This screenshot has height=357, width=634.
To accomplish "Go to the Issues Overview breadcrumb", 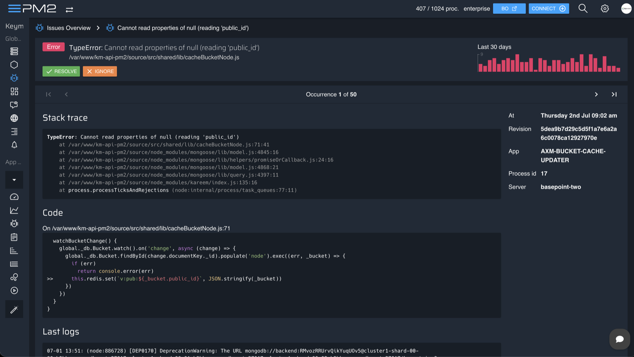I will pos(69,28).
